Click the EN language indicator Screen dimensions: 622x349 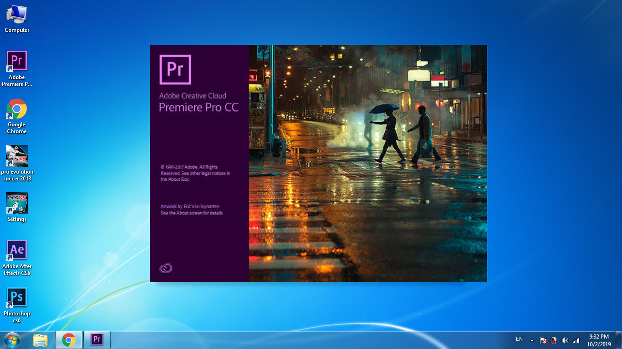[x=519, y=339]
